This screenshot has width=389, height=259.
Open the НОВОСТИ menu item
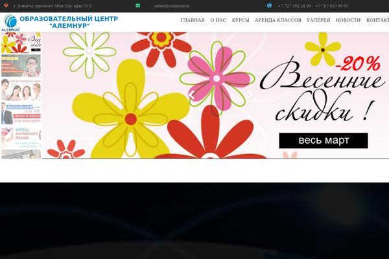pyautogui.click(x=348, y=20)
